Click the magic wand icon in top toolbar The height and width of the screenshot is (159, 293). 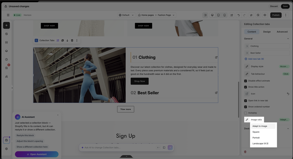tap(232, 15)
